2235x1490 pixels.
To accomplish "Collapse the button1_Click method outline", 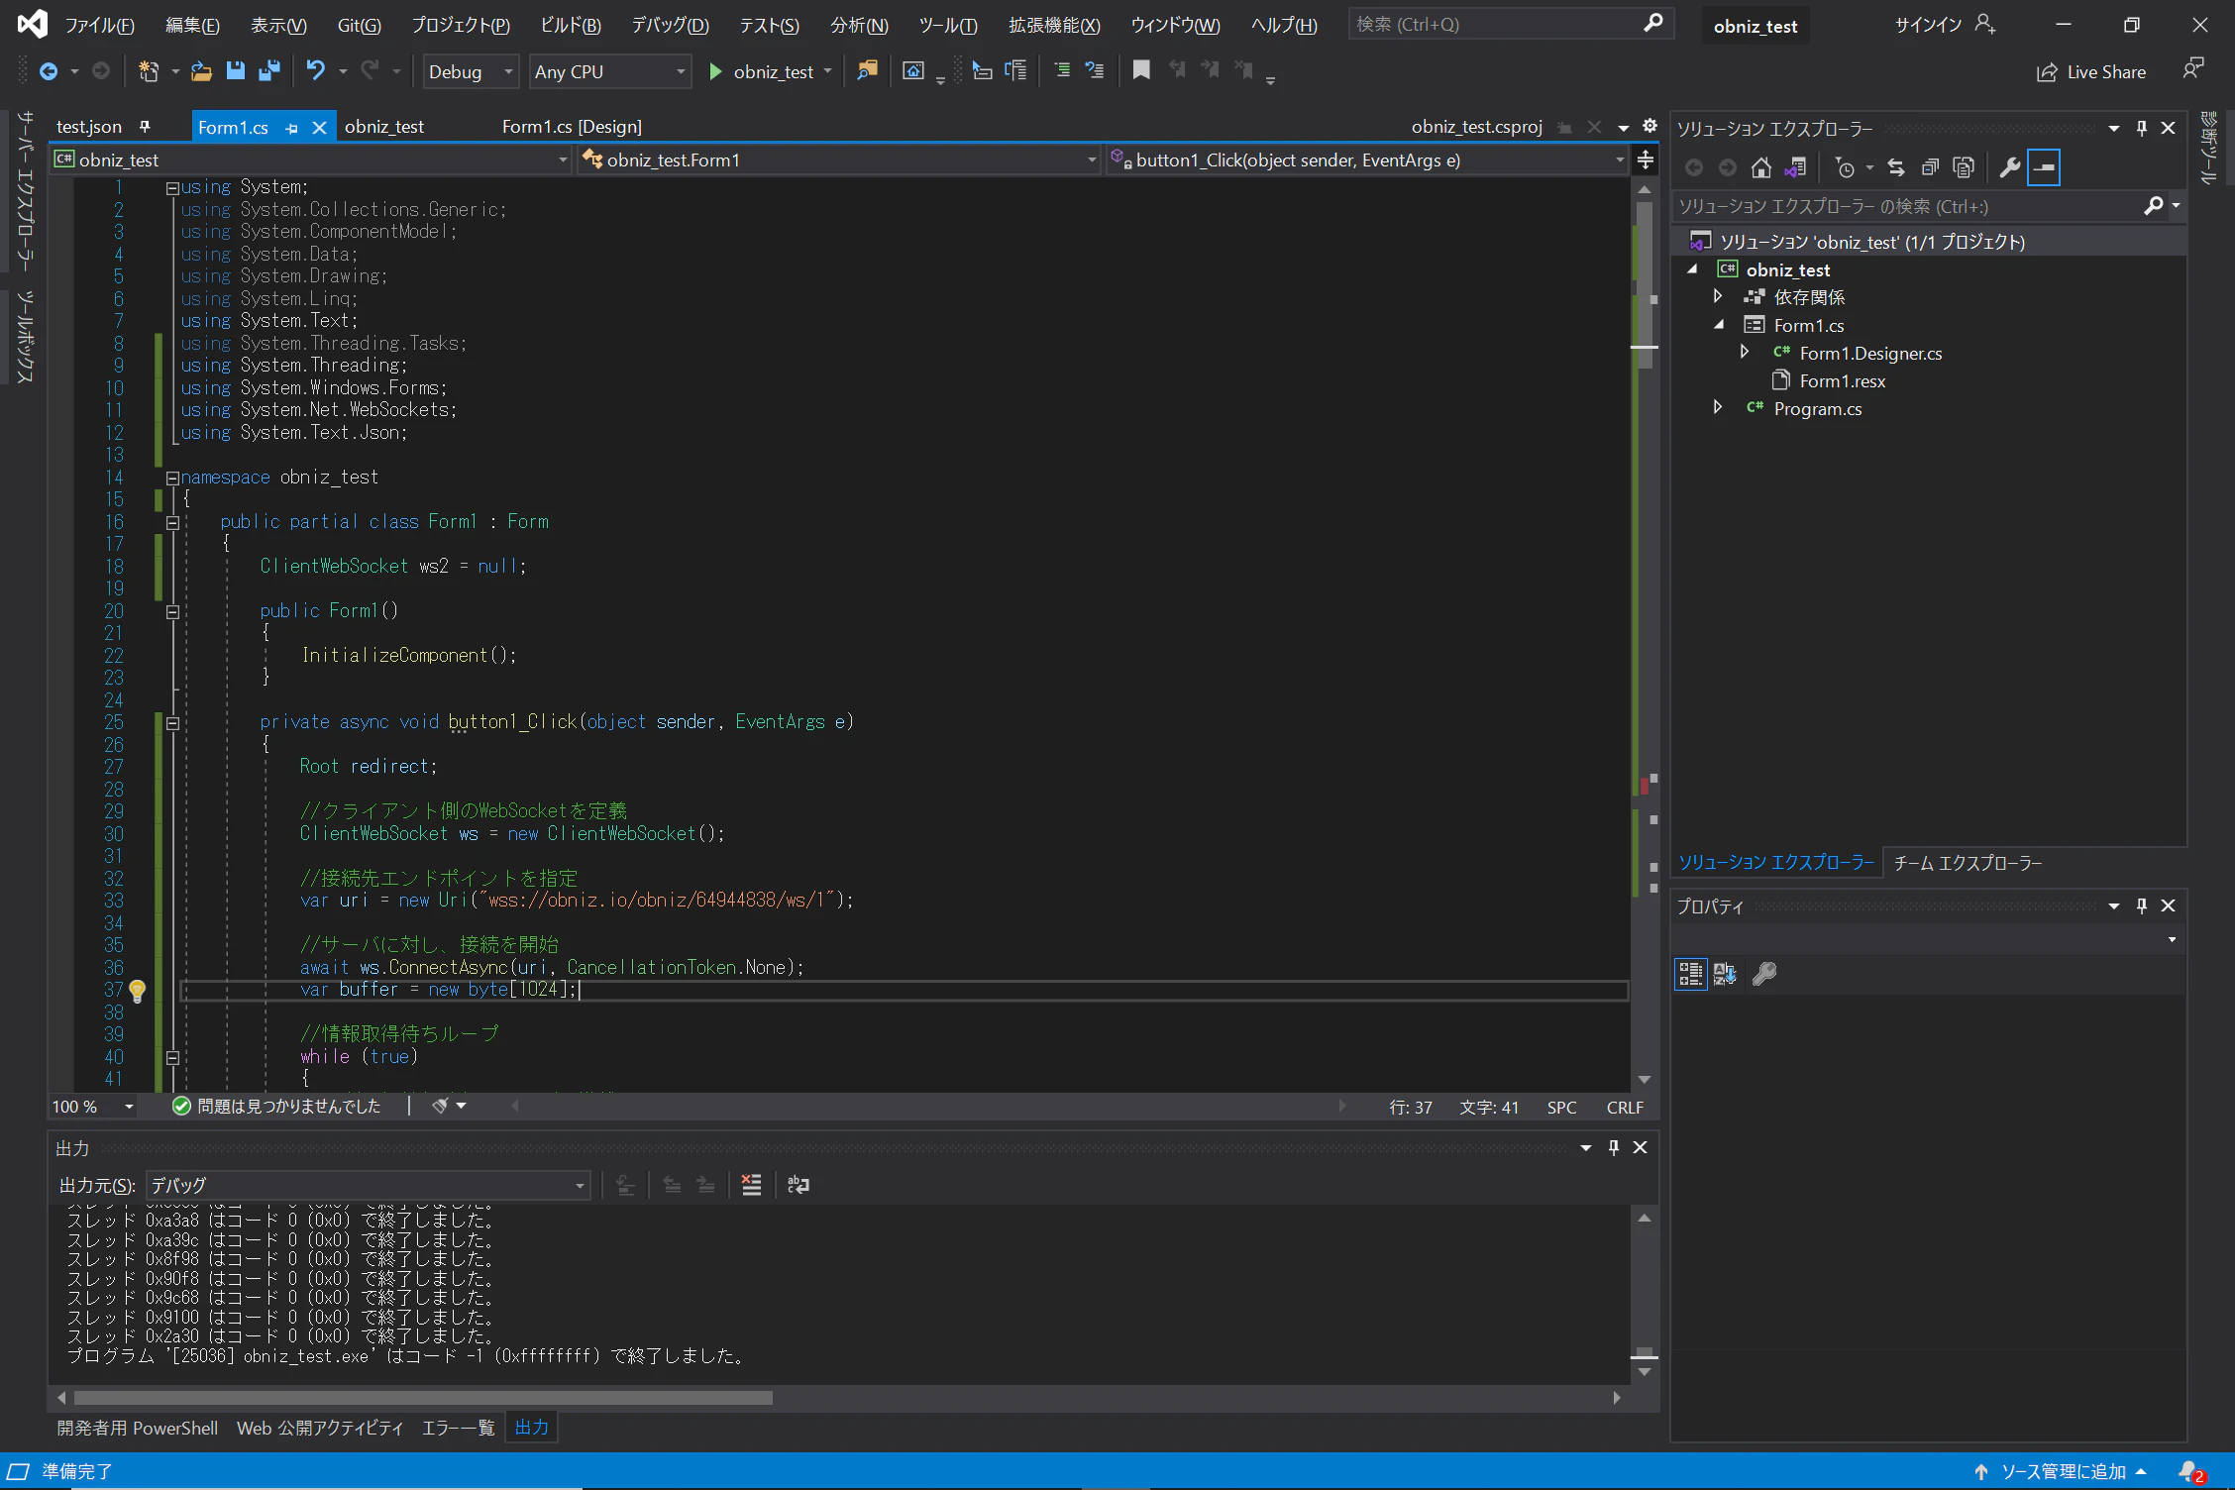I will coord(172,723).
